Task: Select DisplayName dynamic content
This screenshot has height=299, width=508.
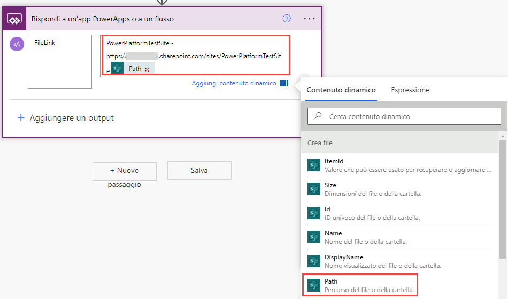Action: point(399,261)
